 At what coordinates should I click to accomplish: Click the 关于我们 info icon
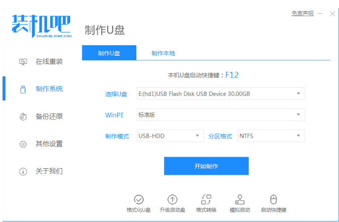coord(23,171)
